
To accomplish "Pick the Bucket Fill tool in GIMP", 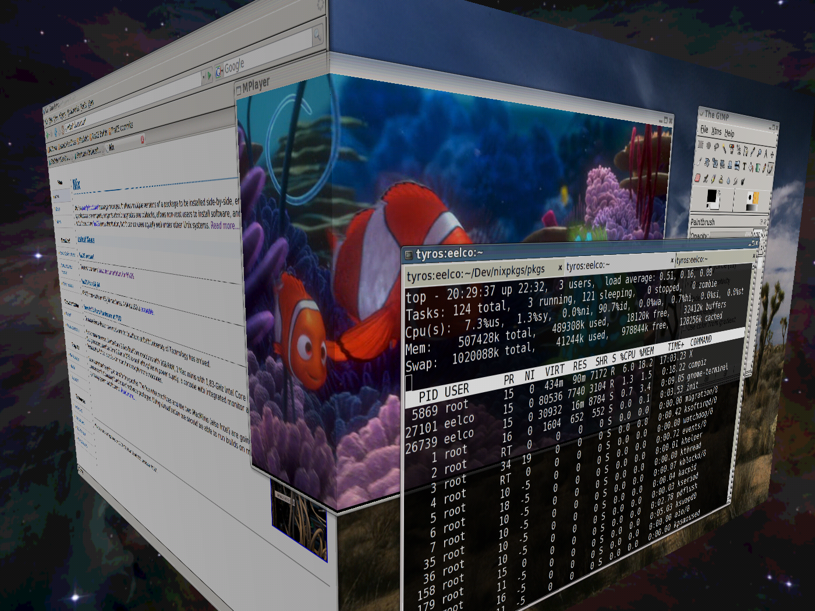I will point(751,168).
